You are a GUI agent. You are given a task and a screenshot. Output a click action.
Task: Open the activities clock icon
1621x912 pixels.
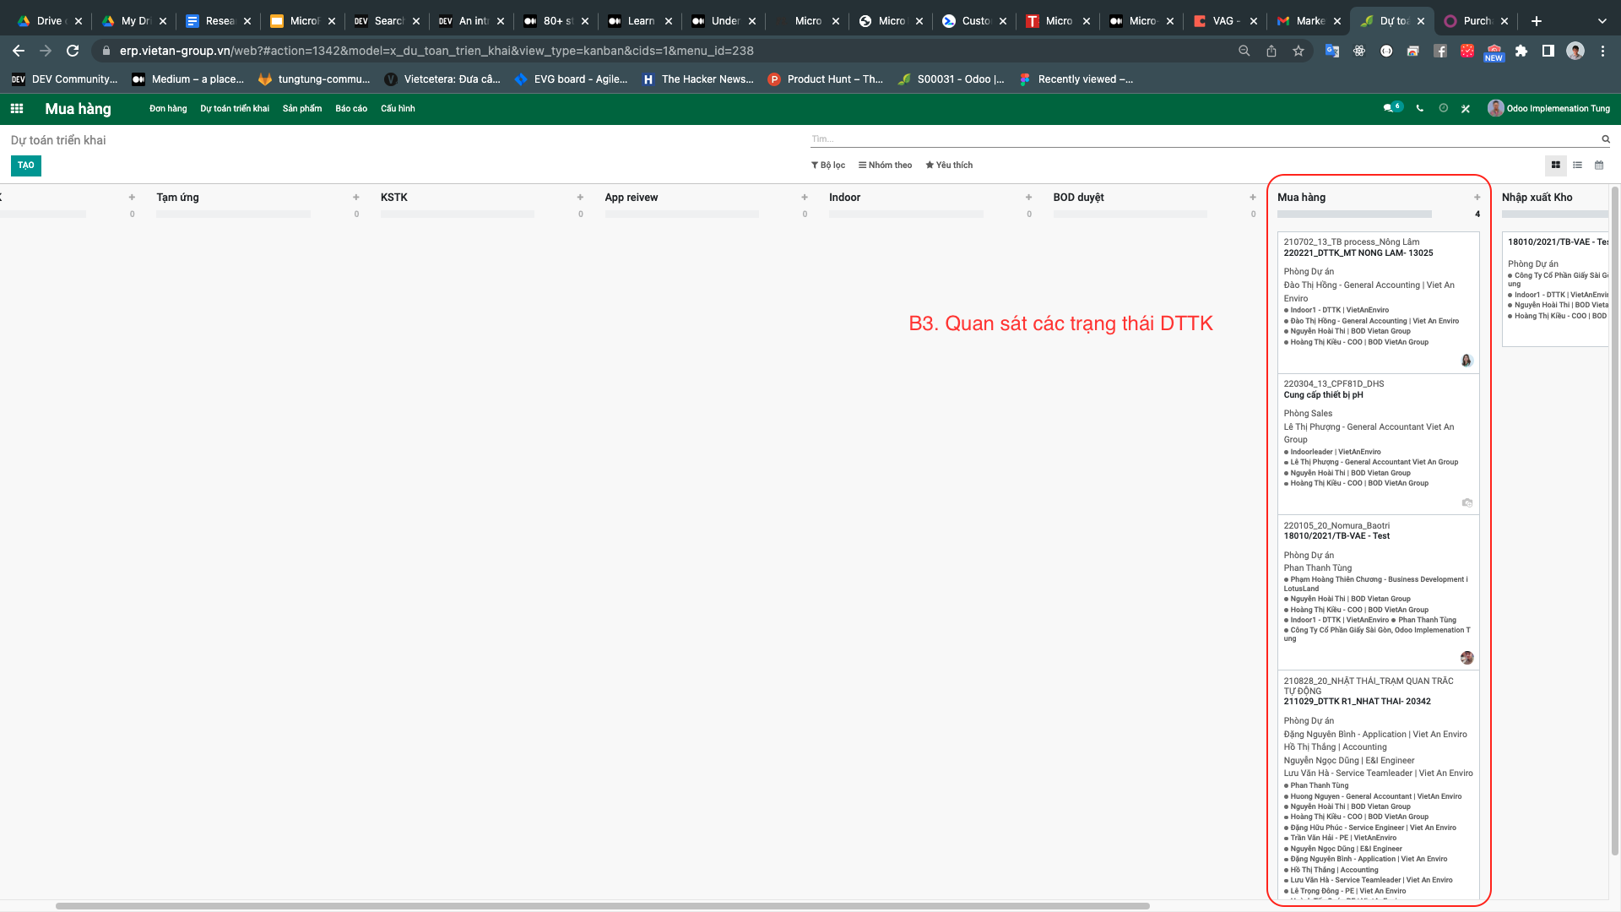[1444, 109]
